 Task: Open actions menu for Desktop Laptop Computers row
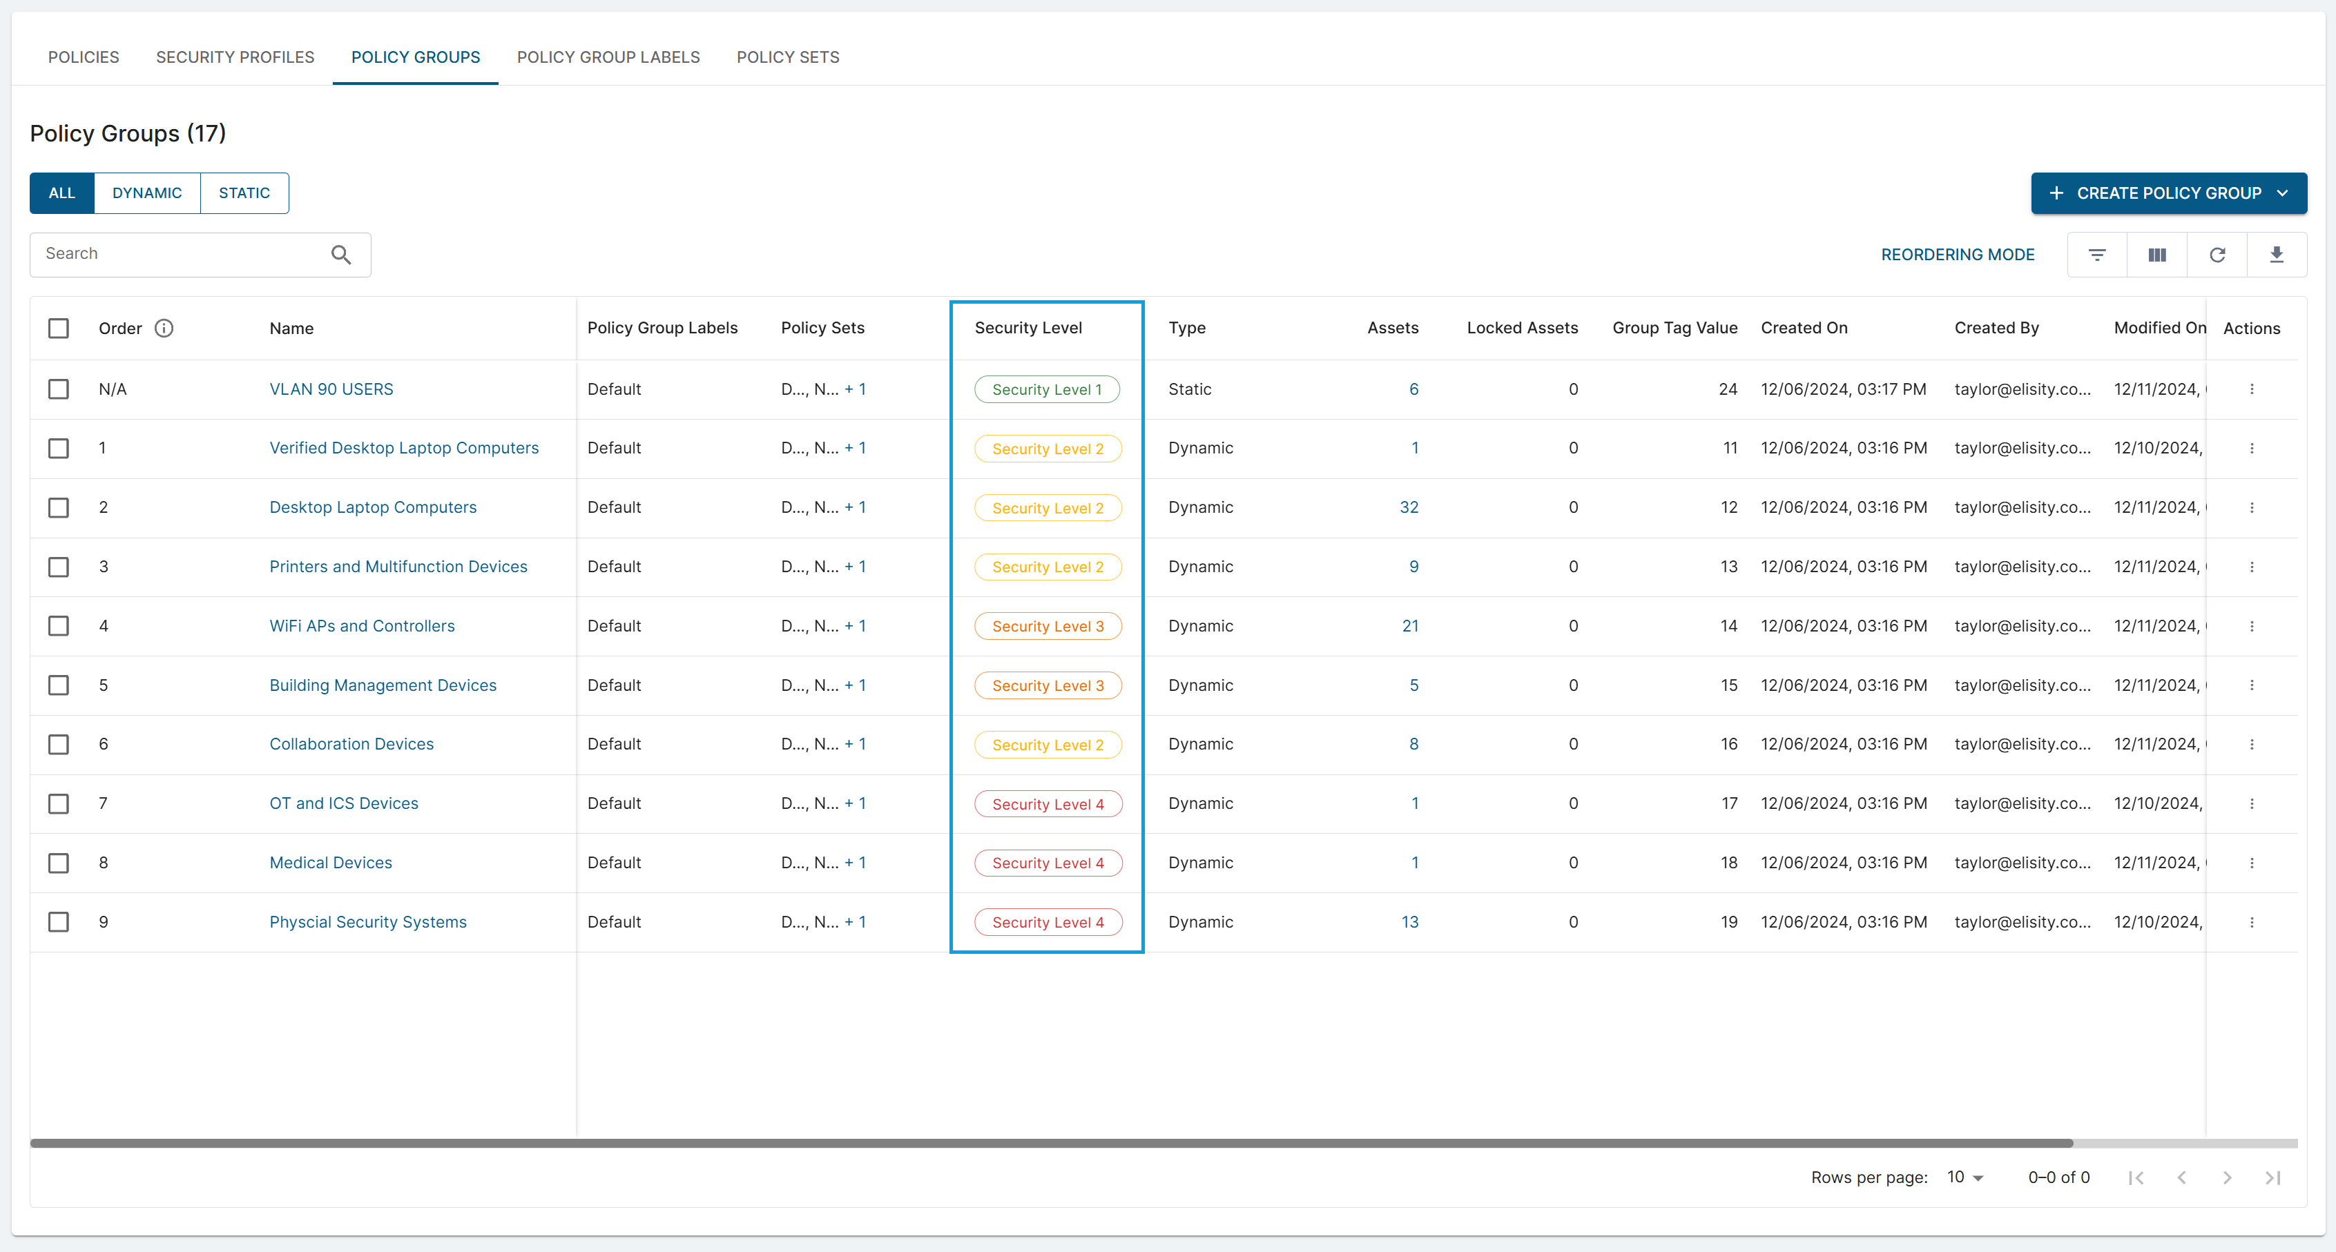(2251, 508)
